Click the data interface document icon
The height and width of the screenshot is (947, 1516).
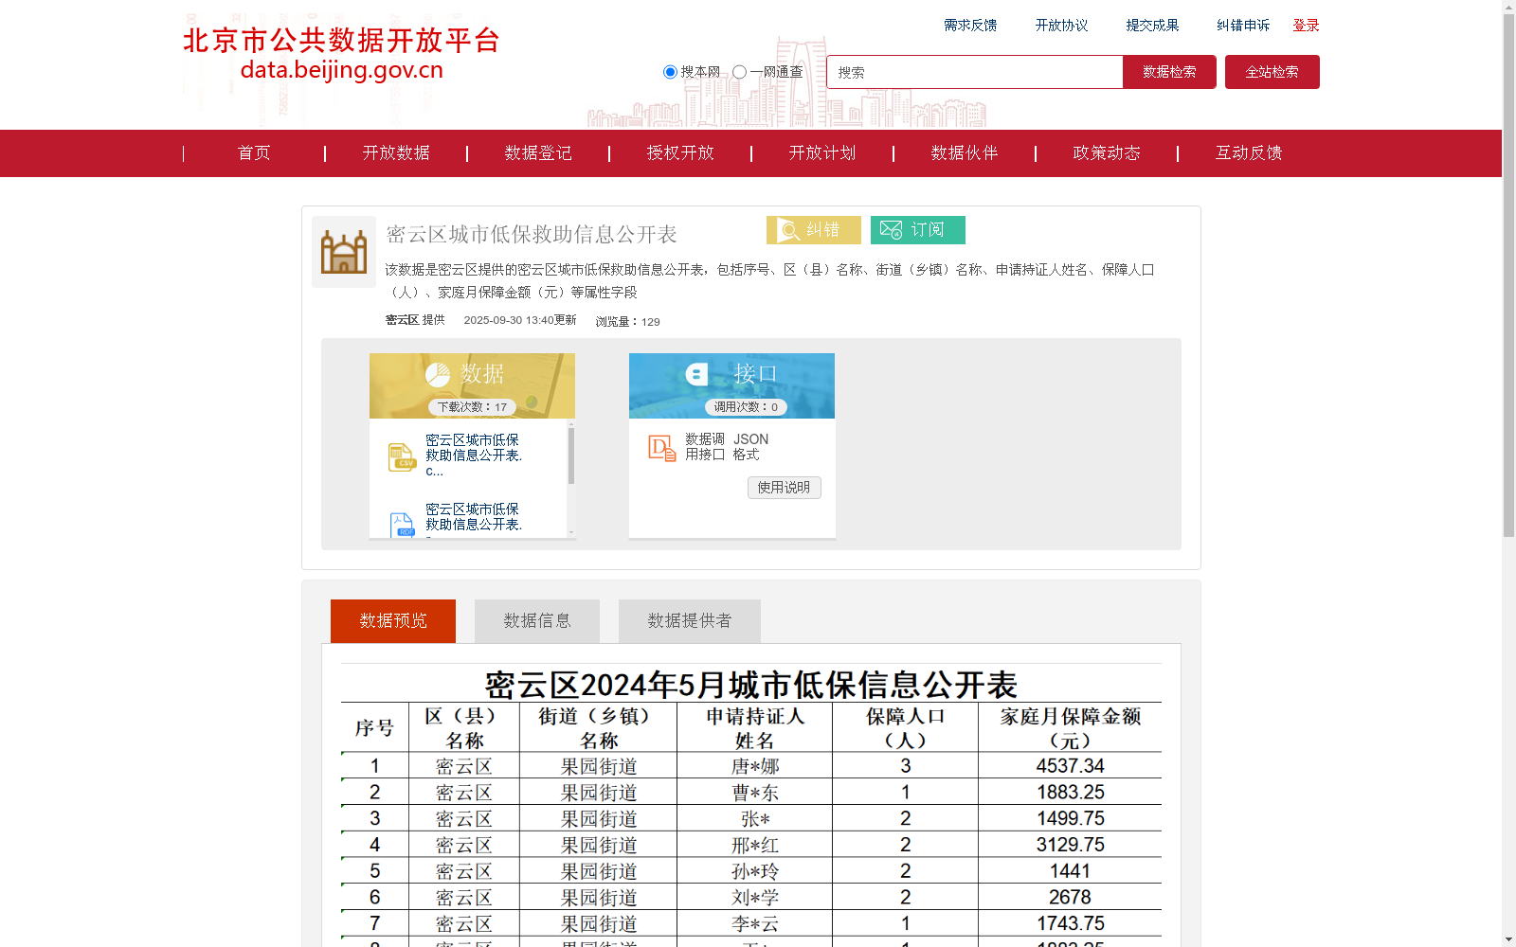coord(661,448)
